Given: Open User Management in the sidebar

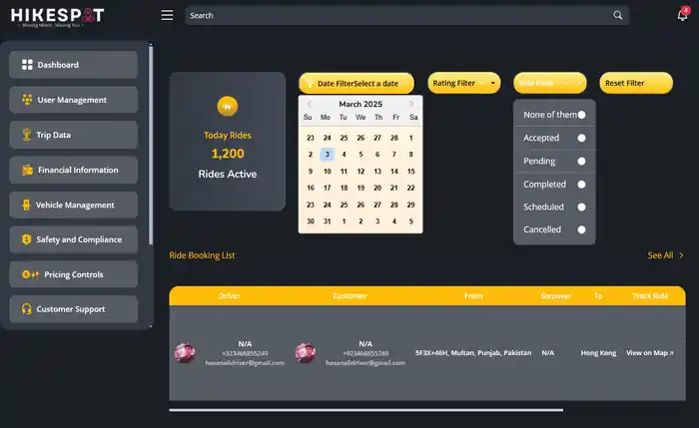Looking at the screenshot, I should point(74,100).
